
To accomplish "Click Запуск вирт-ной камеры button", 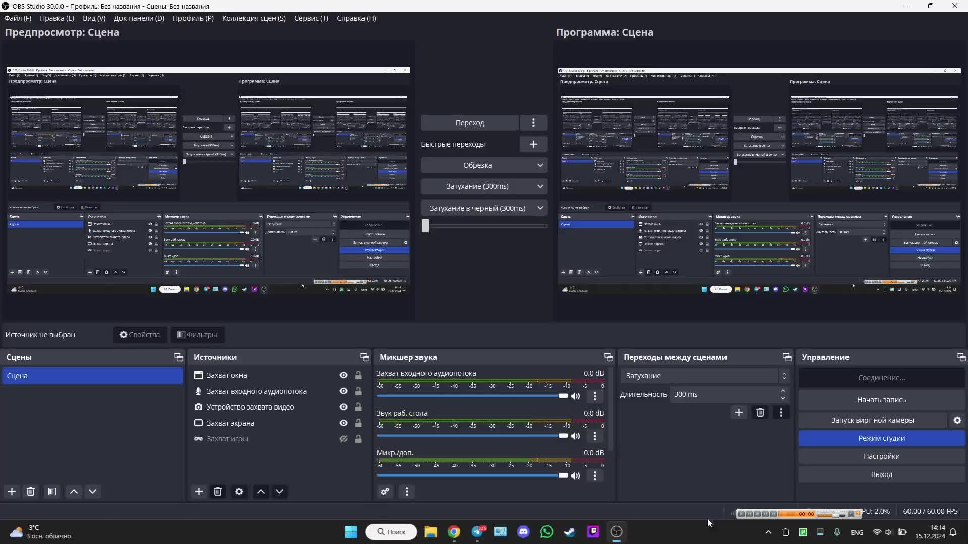I will (873, 420).
